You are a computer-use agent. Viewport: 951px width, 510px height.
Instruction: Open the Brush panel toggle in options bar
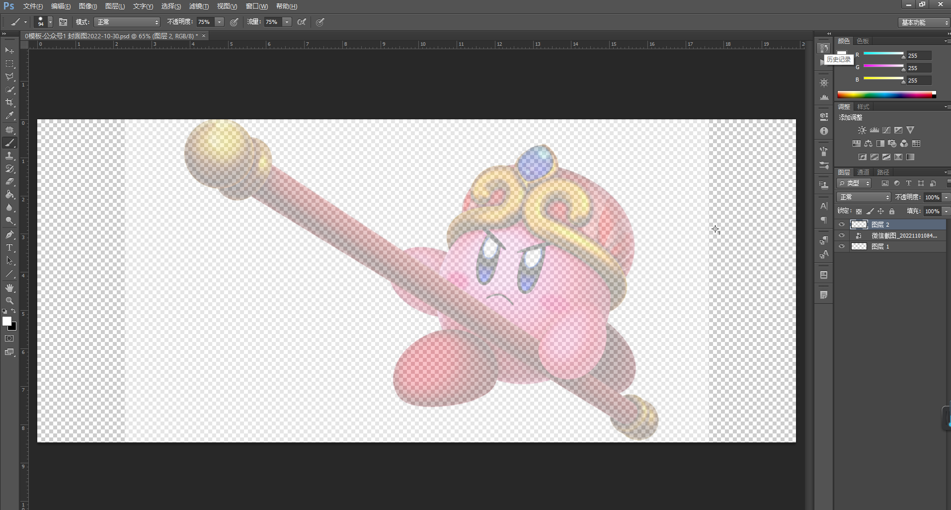(x=63, y=22)
